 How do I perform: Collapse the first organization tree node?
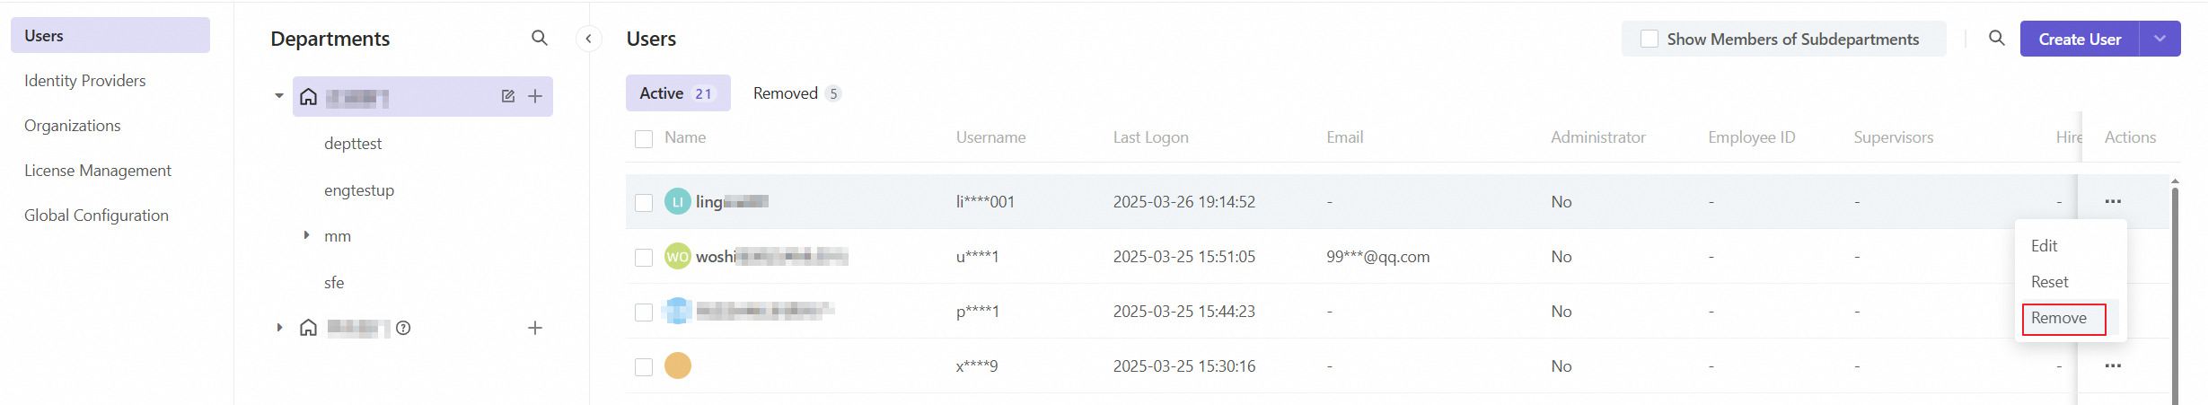pos(279,95)
